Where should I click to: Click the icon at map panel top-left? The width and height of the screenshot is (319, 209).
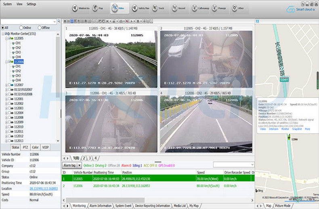tap(258, 21)
